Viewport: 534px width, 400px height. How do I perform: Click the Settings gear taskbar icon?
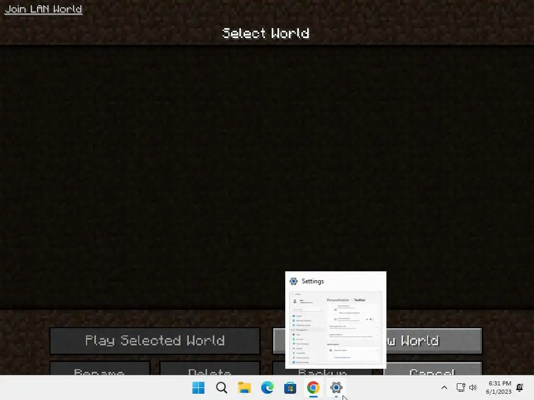point(336,387)
